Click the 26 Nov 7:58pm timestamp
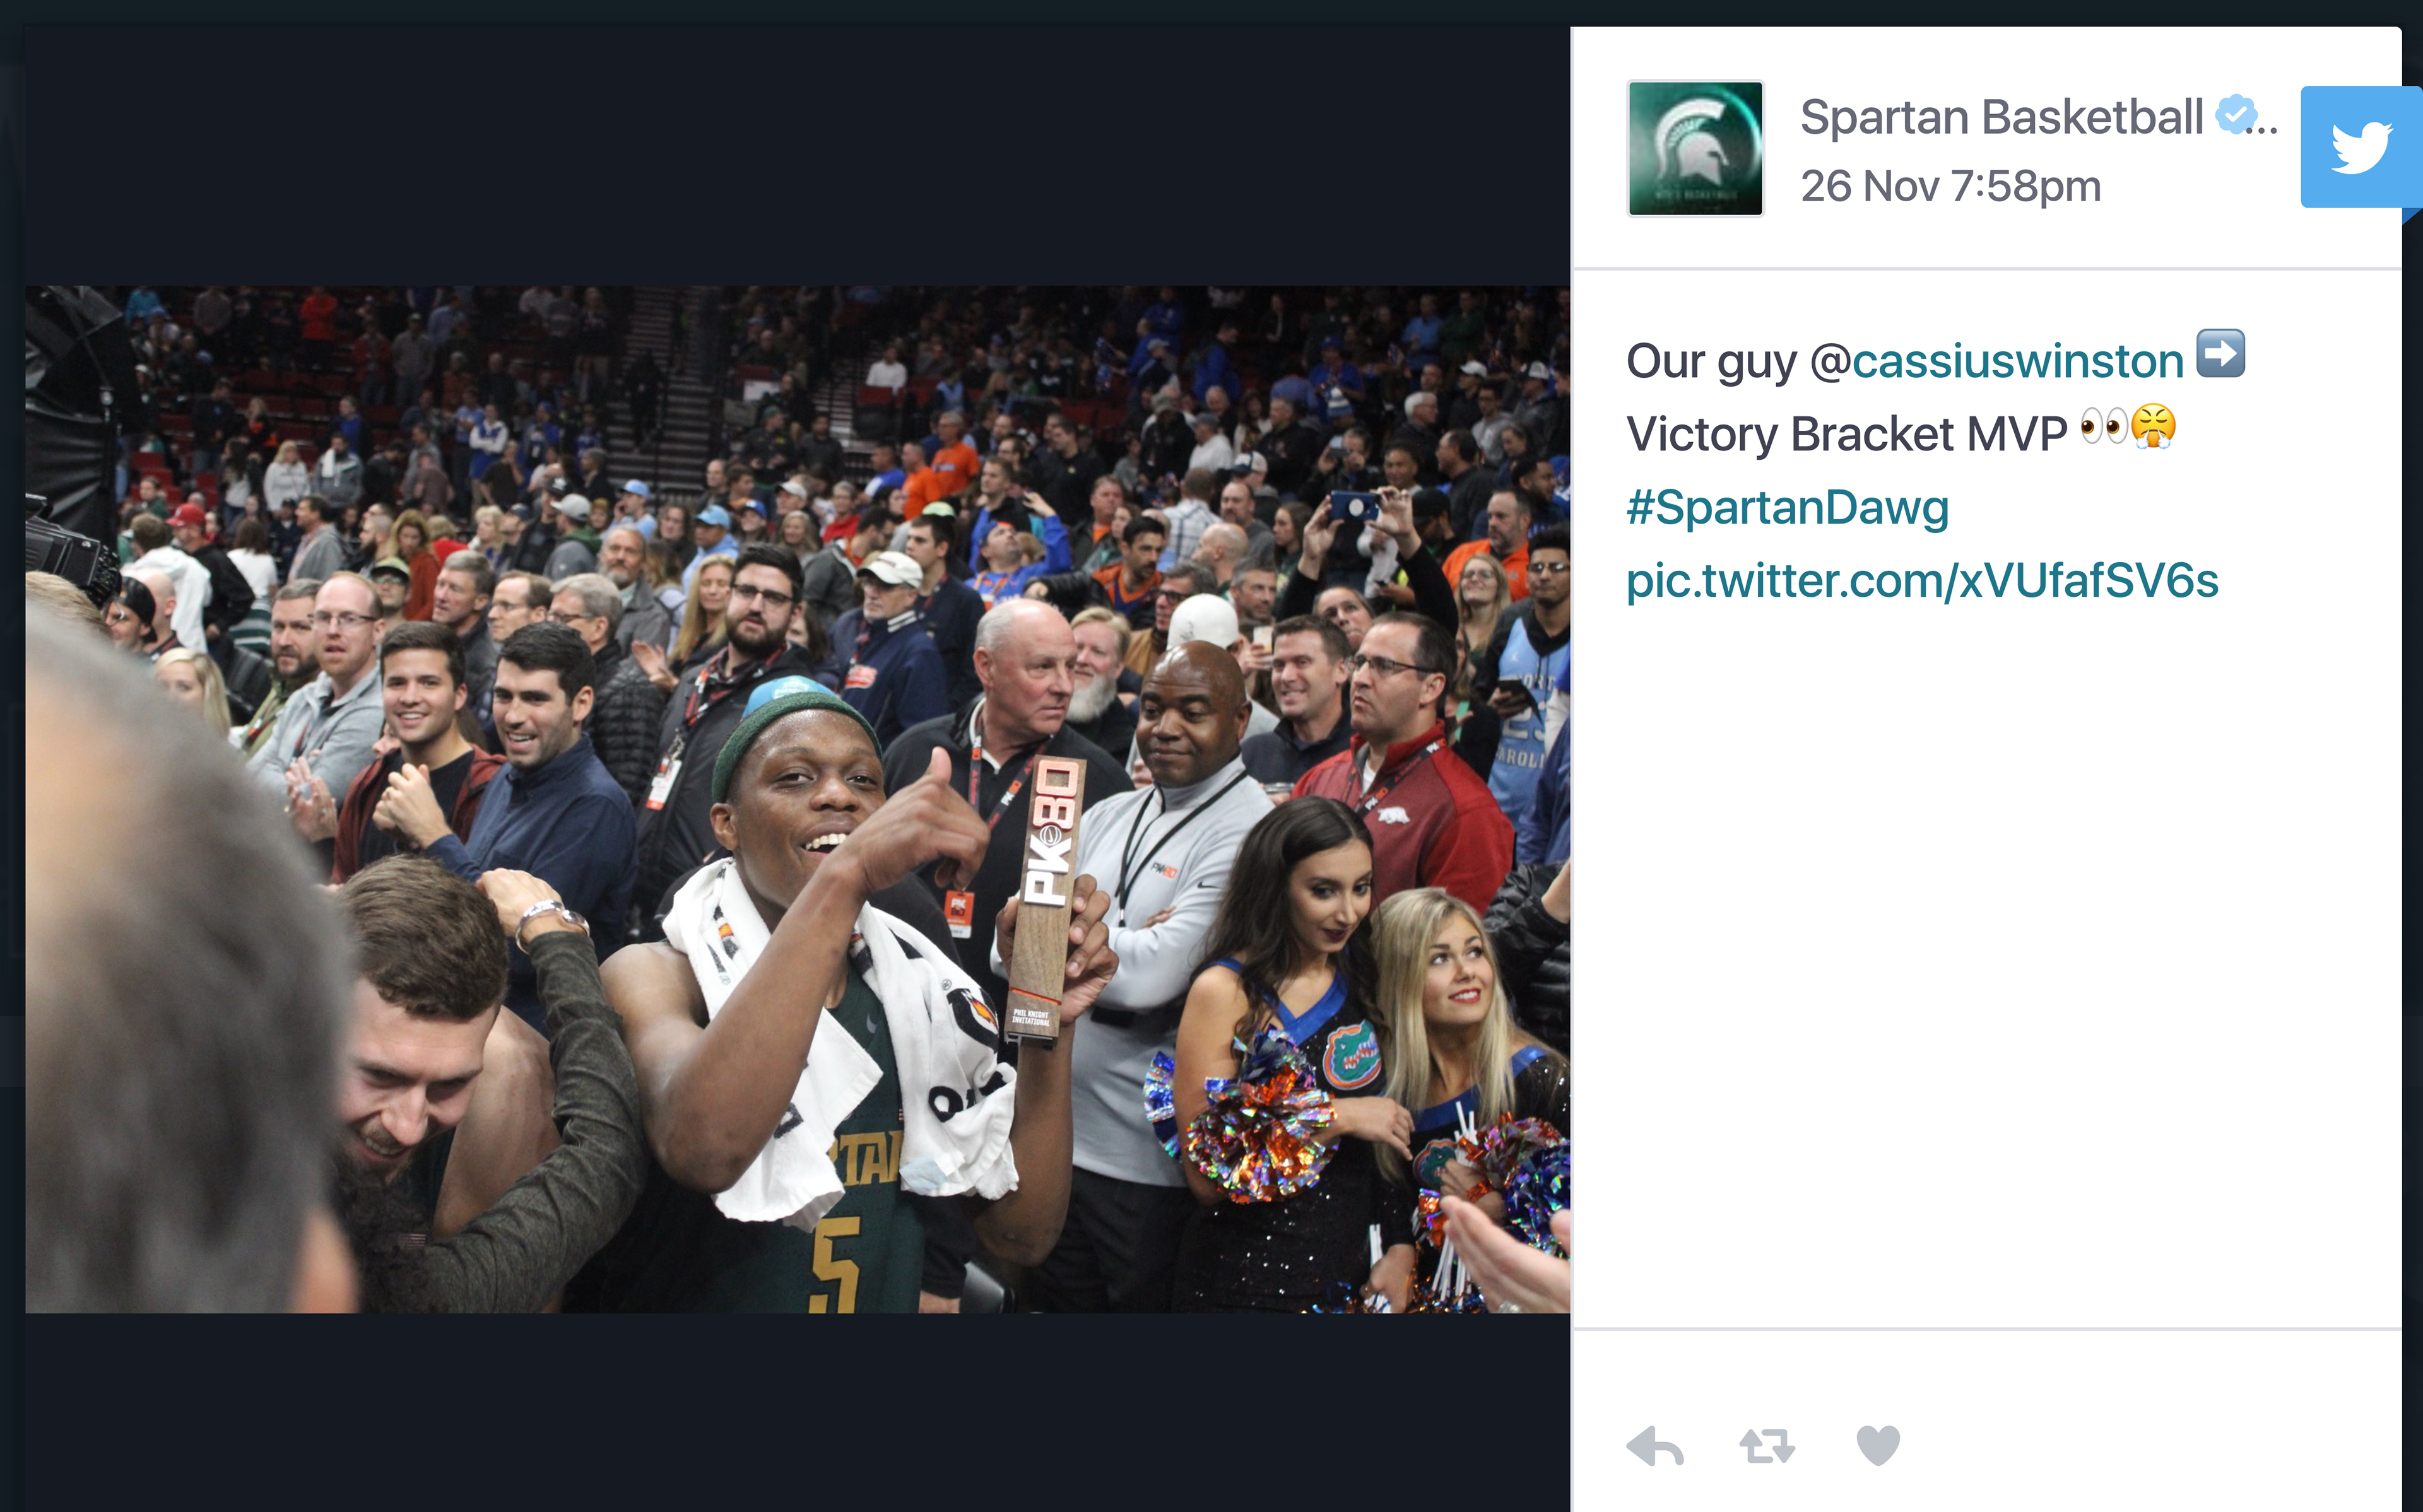 pyautogui.click(x=1950, y=186)
